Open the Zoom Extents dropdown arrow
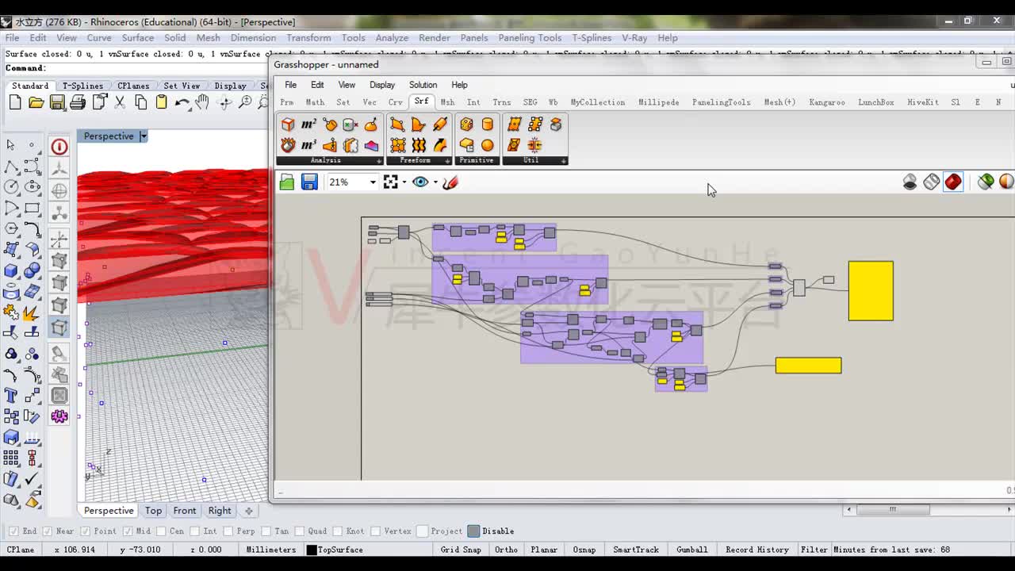Screen dimensions: 1015x571 pyautogui.click(x=404, y=182)
